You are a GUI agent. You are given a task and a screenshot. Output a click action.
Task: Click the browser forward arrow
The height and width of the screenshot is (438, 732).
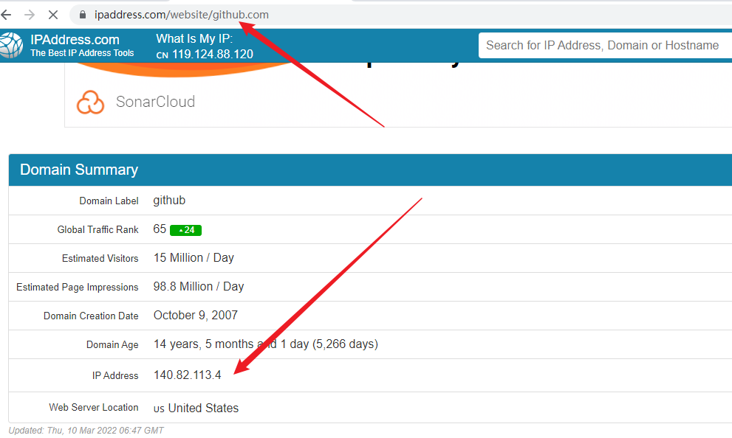tap(30, 15)
